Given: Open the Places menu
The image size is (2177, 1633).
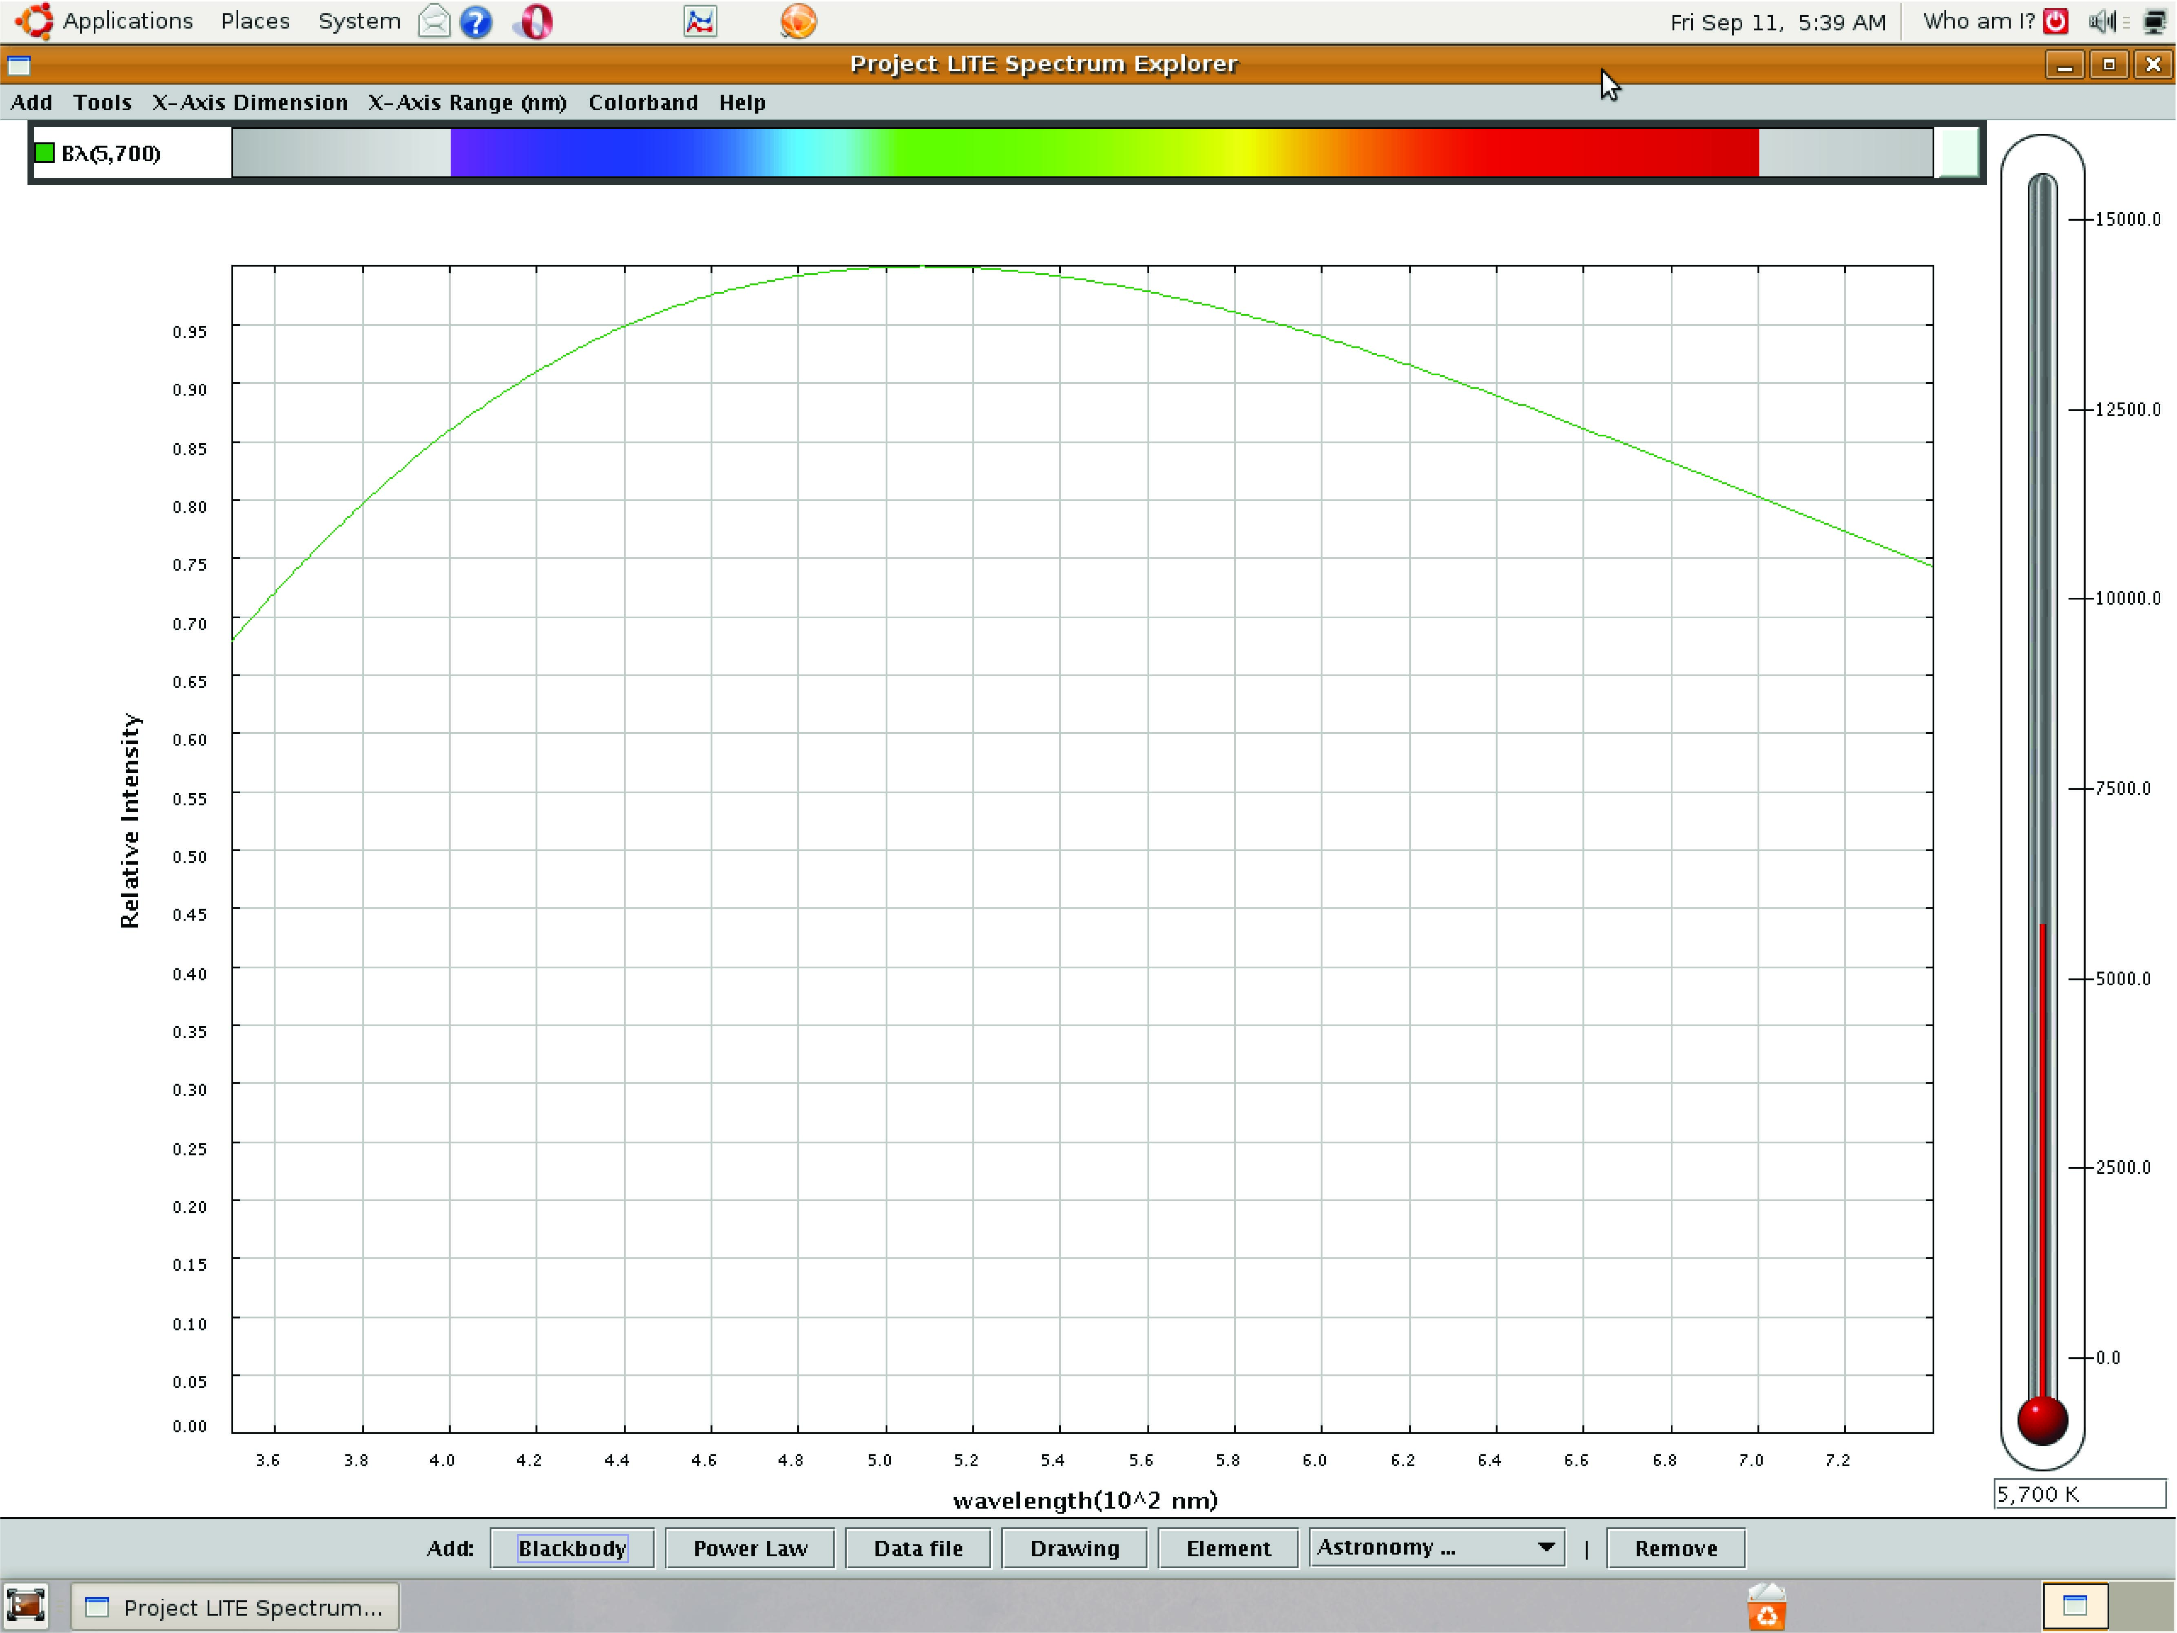Looking at the screenshot, I should click(x=255, y=21).
